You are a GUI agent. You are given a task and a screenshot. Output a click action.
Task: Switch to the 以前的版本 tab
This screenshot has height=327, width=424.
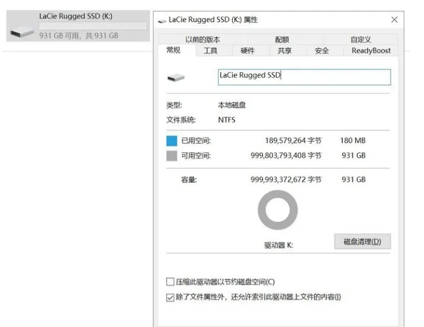202,39
